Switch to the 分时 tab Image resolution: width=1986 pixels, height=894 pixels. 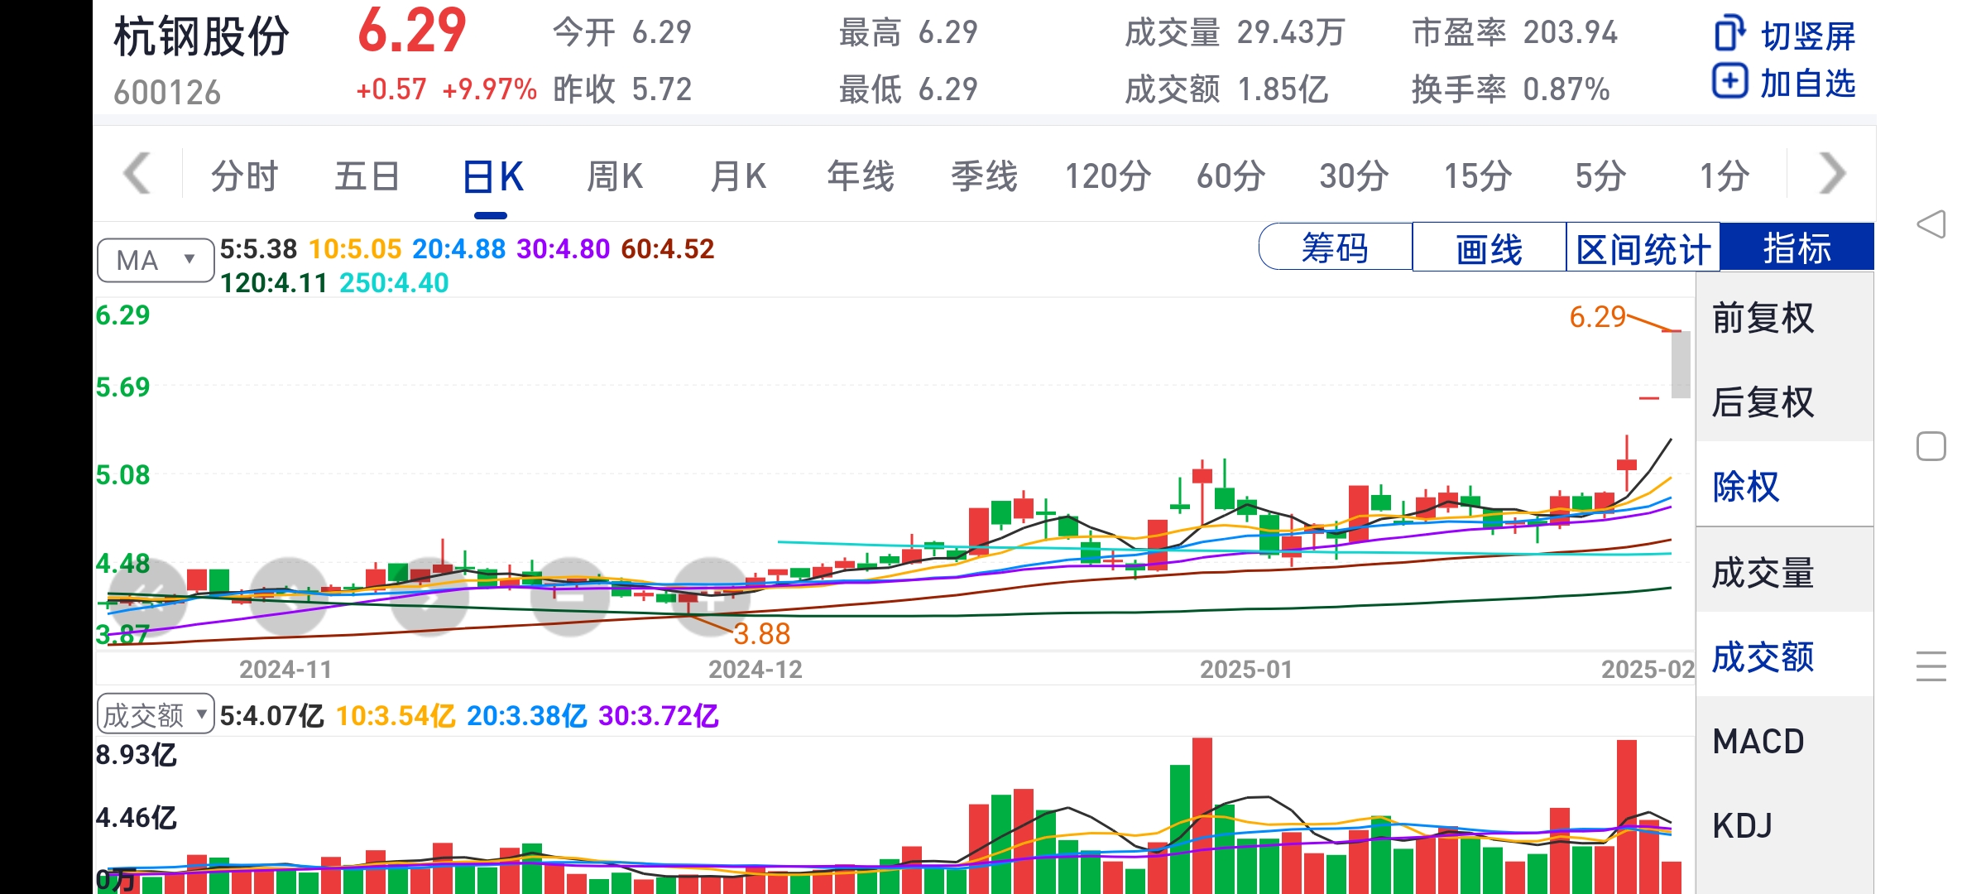[244, 176]
